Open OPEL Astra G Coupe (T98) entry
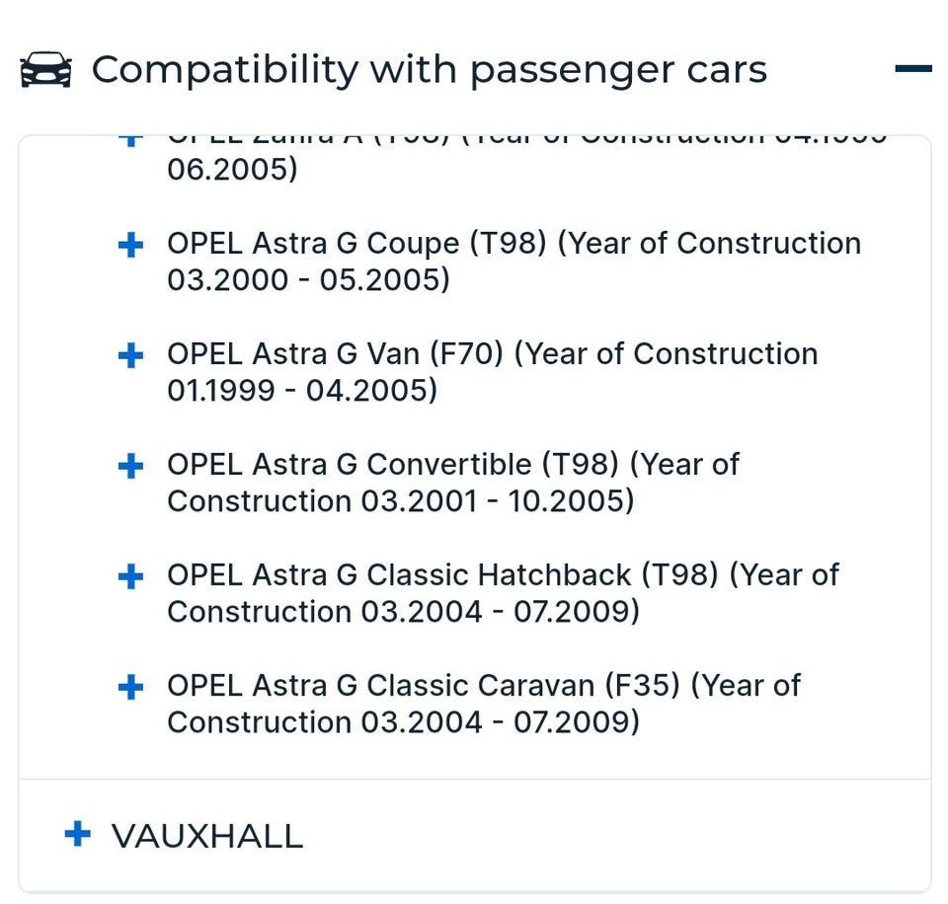Screen dimensions: 948x904 pyautogui.click(x=513, y=244)
